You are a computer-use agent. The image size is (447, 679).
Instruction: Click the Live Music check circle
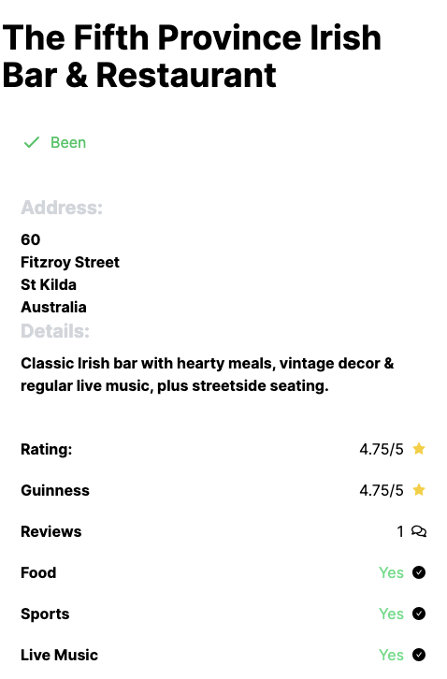point(419,655)
